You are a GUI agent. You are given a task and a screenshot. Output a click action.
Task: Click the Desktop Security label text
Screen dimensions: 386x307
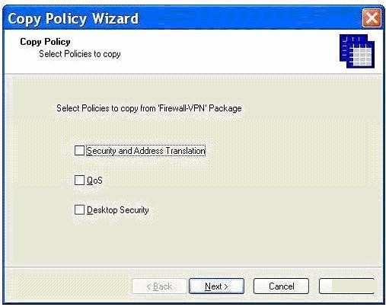pos(118,210)
